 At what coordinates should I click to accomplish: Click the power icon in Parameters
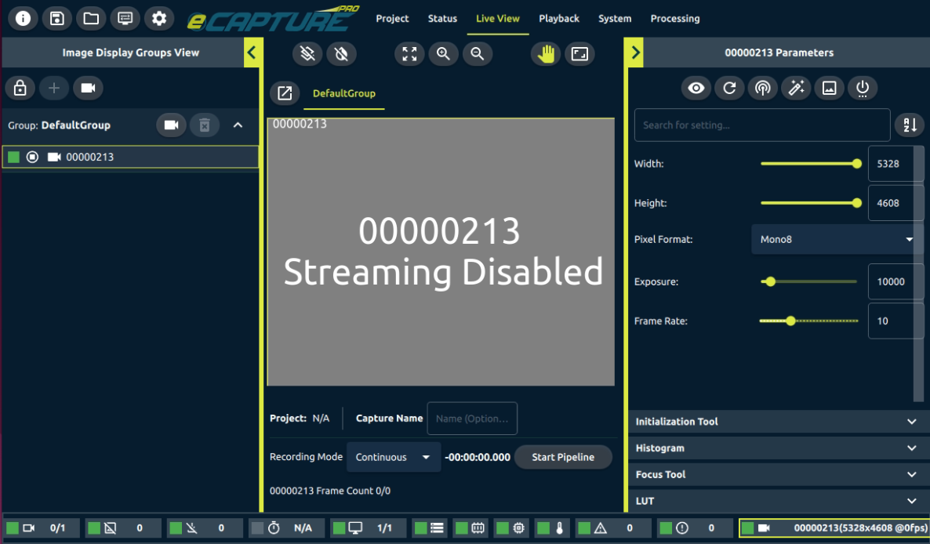click(x=863, y=89)
